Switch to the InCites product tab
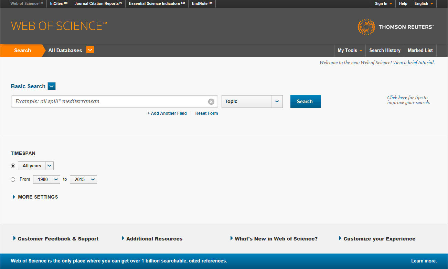Image resolution: width=448 pixels, height=269 pixels. click(59, 3)
